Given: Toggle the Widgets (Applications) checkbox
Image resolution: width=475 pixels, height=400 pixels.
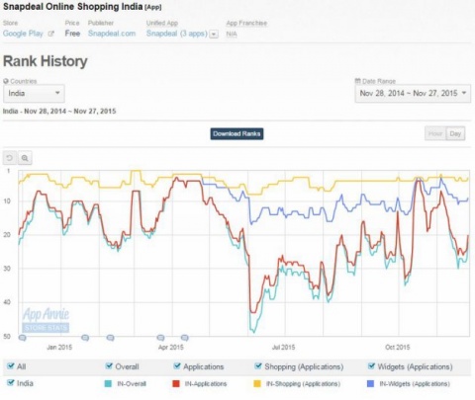Looking at the screenshot, I should click(x=371, y=366).
